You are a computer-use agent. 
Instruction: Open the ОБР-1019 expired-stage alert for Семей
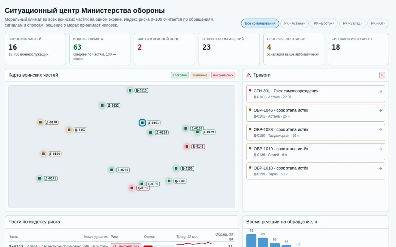[316, 152]
